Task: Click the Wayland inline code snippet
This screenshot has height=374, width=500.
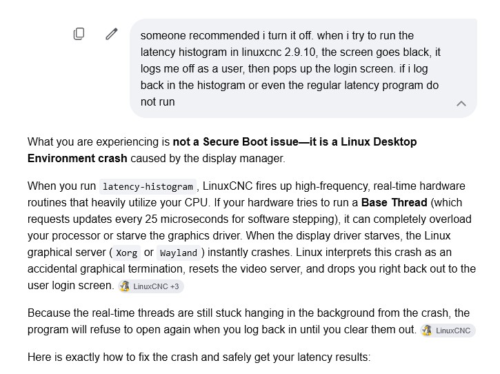Action: (179, 253)
